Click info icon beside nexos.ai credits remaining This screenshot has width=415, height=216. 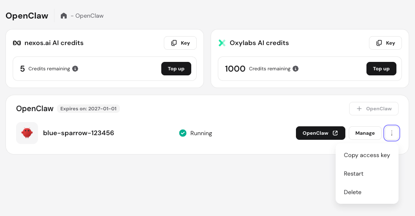75,69
